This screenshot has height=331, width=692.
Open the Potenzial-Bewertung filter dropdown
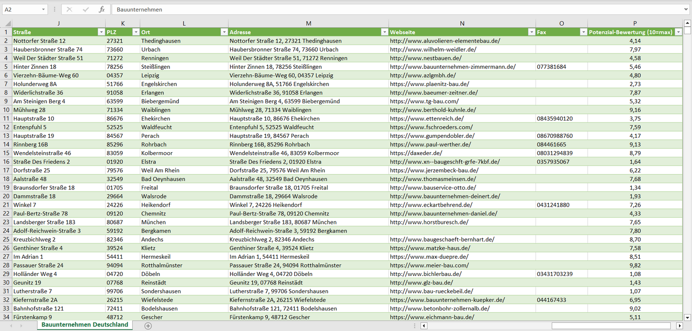coord(678,32)
